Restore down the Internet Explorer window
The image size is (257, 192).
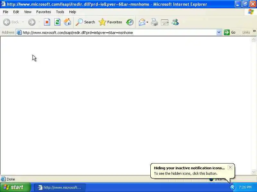245,4
